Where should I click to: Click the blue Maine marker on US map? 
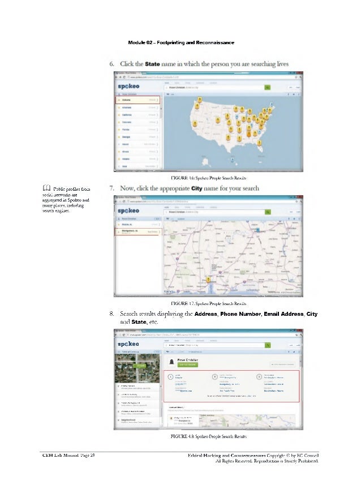tap(272, 104)
